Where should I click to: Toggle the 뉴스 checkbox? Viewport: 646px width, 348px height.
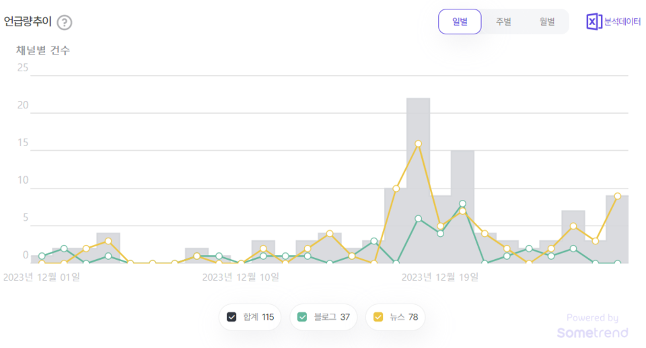pos(378,317)
